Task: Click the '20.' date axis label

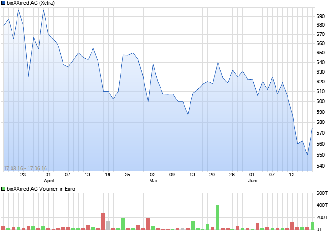Action: 213,175
